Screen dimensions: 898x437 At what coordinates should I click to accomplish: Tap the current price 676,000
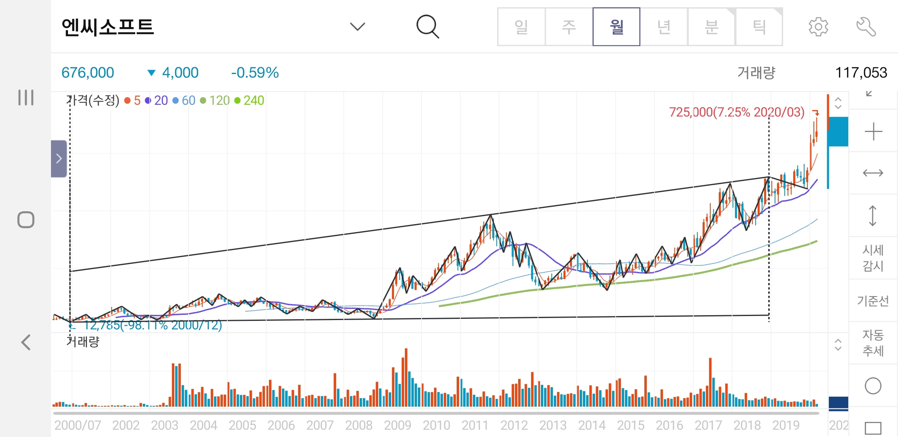coord(88,73)
